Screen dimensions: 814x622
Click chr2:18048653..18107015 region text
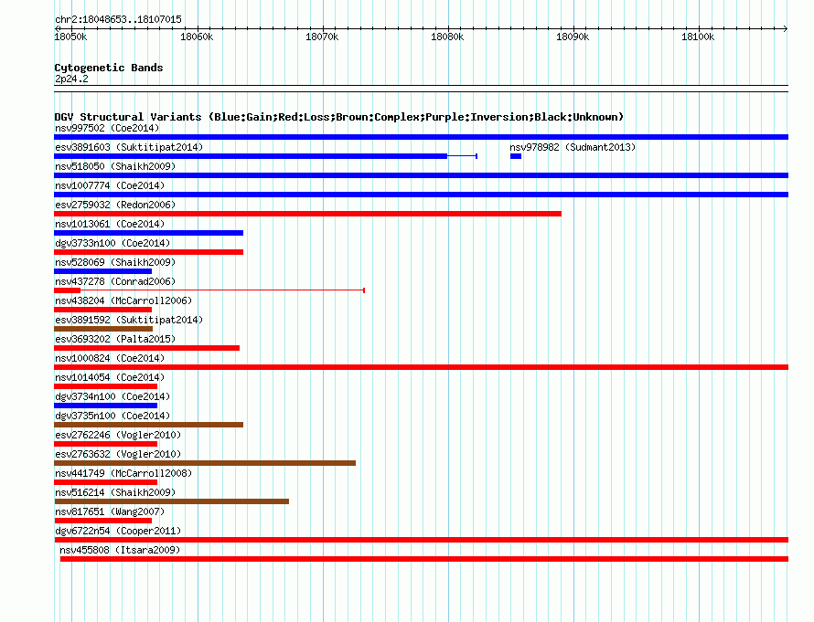(118, 19)
